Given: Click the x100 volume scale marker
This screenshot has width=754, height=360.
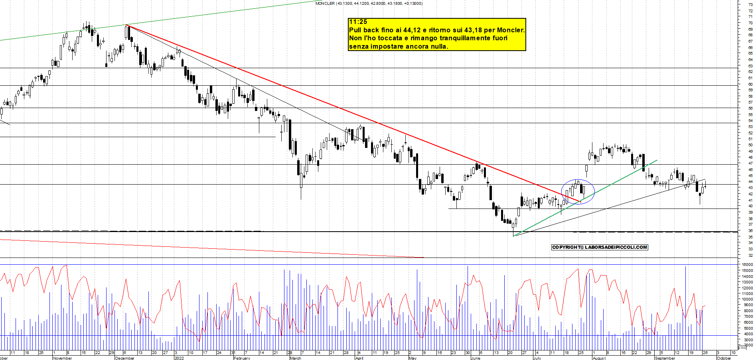Looking at the screenshot, I should coord(742,348).
